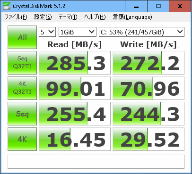The width and height of the screenshot is (192, 174).
Task: Select the Seq Q32T1 write result 272.2
Action: pyautogui.click(x=148, y=63)
